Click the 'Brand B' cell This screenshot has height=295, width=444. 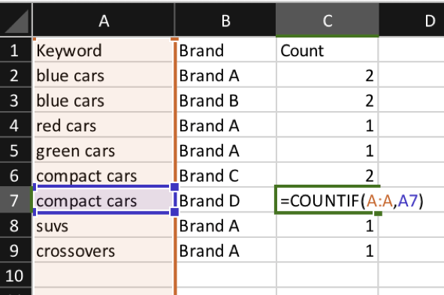click(226, 101)
